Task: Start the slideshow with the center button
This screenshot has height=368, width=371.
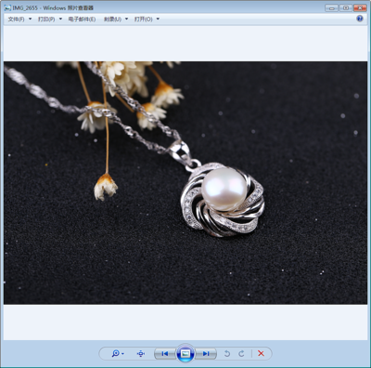Action: tap(185, 353)
